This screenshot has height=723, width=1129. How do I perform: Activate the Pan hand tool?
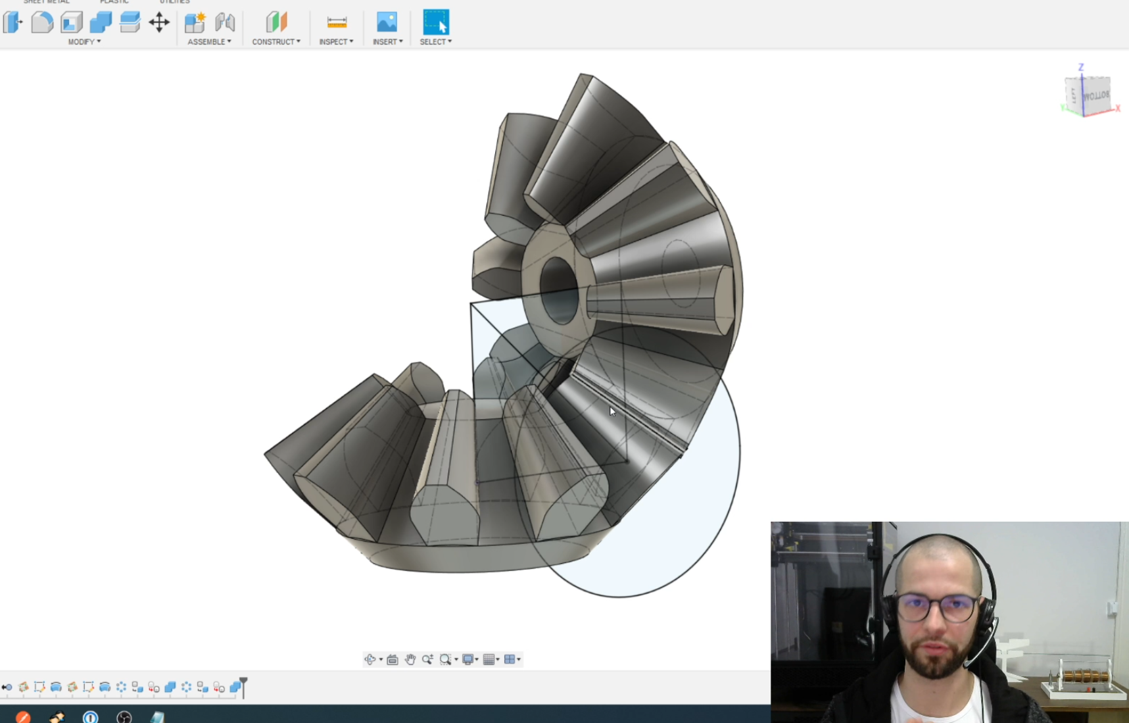[x=410, y=659]
